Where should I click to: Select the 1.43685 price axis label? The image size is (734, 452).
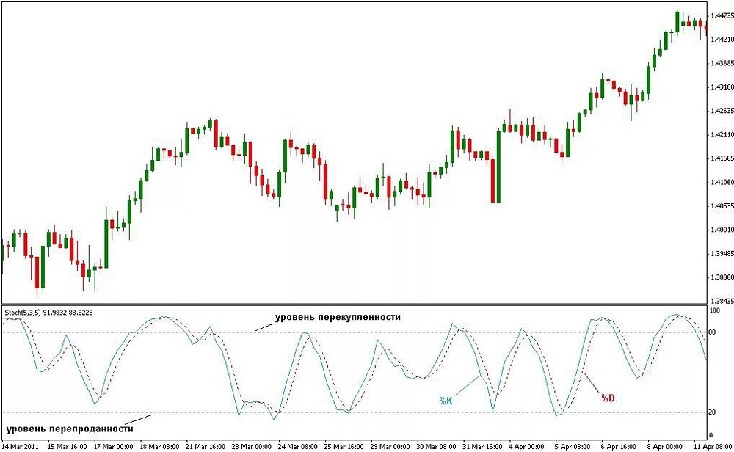click(x=722, y=63)
